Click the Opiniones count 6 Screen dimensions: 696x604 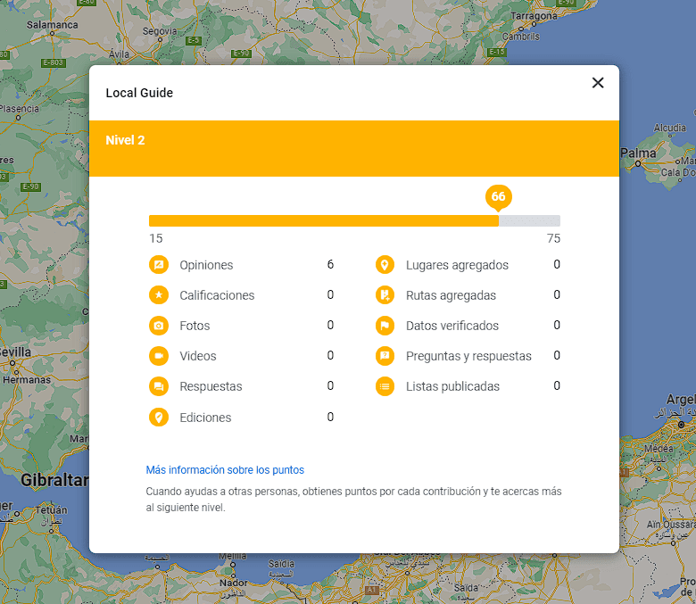click(x=330, y=264)
